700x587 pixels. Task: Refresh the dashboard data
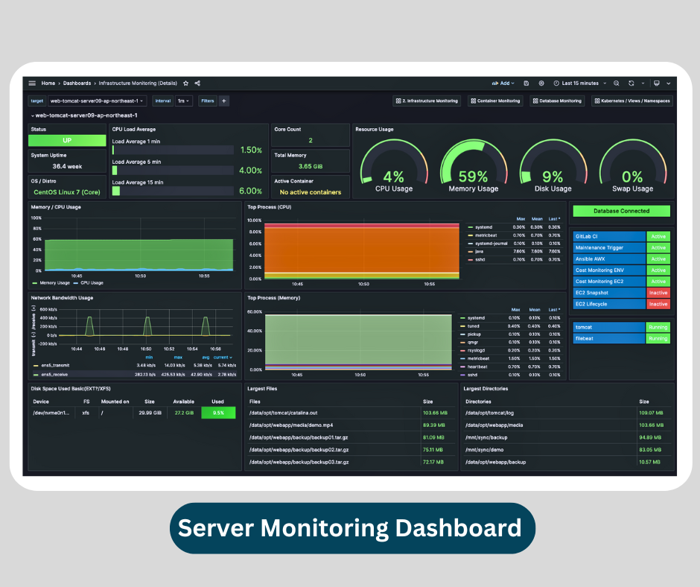(631, 83)
